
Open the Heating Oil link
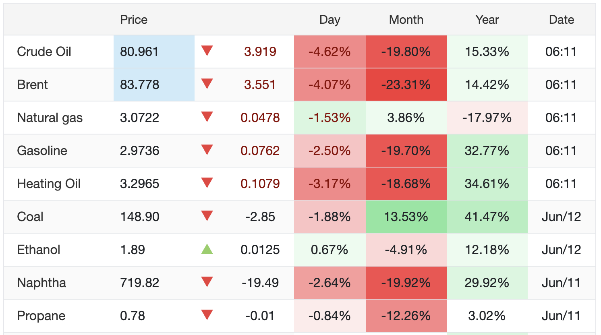[49, 184]
